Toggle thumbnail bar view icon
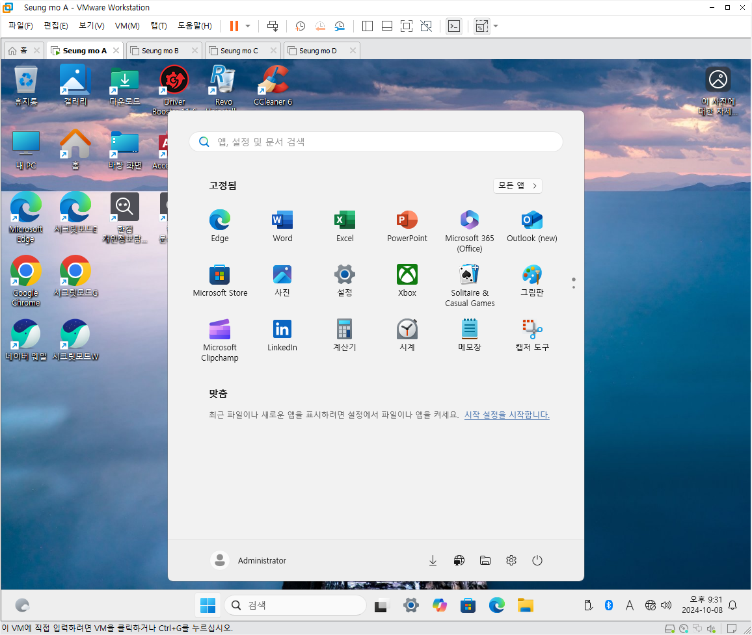The width and height of the screenshot is (752, 635). [387, 26]
